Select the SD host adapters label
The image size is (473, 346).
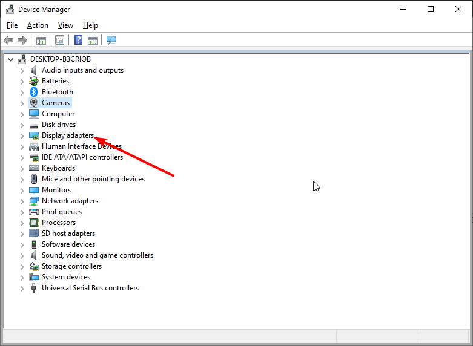(68, 233)
